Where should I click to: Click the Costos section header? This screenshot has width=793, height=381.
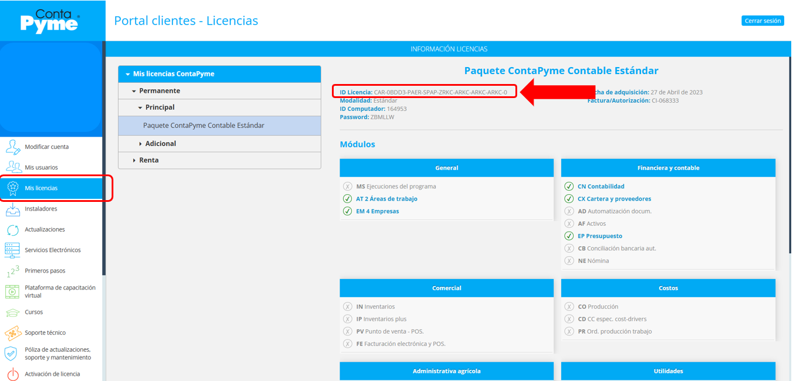click(669, 288)
